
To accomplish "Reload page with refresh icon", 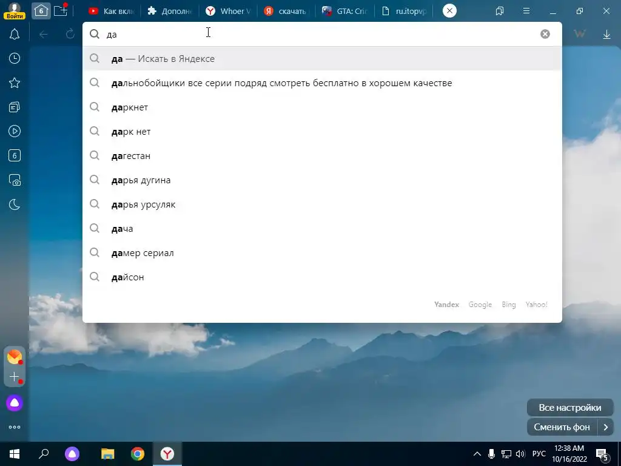I will pyautogui.click(x=70, y=34).
